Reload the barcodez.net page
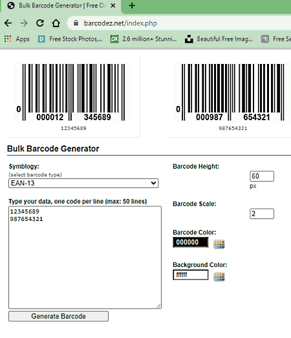 40,23
